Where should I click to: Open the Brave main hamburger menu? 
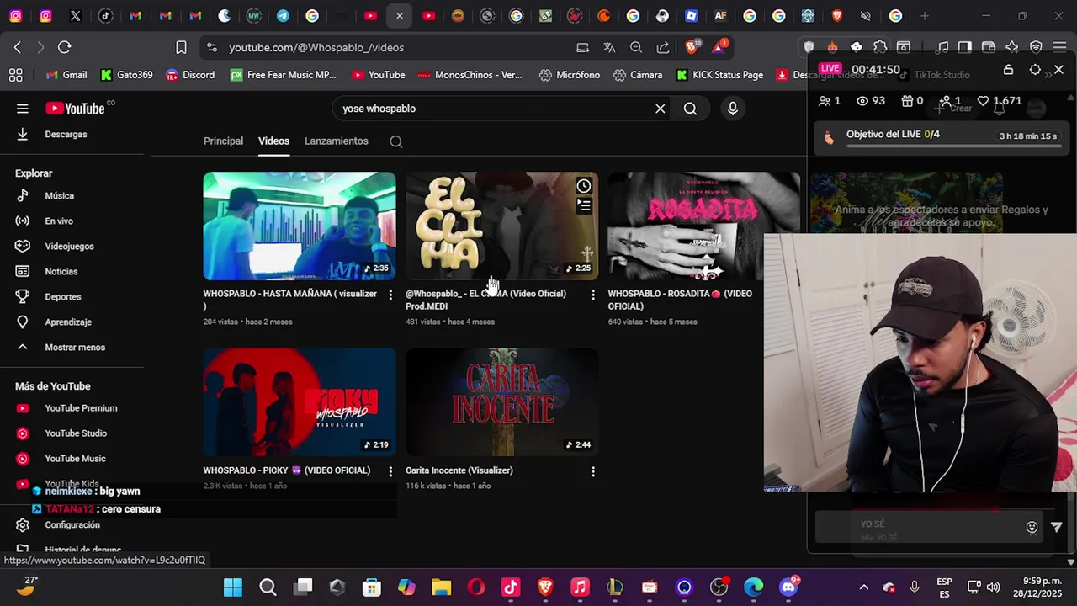[x=1060, y=47]
